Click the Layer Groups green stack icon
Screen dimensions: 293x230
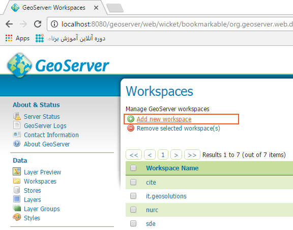(17, 208)
